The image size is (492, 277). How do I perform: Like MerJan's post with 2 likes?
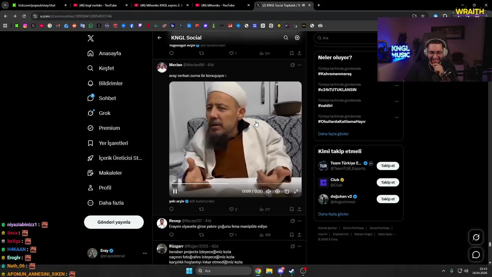point(233,209)
